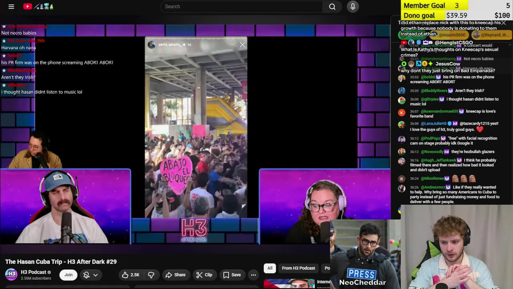Toggle the notification bell for H3 Podcast
The image size is (513, 289).
86,275
